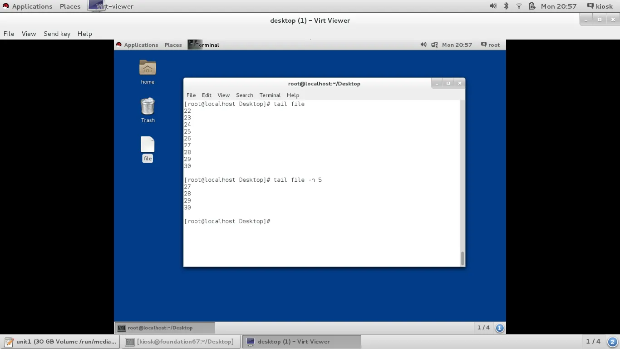Click Terminal app button in guest panel
The width and height of the screenshot is (620, 349).
point(204,45)
